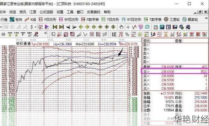
Task: Open the 9P四方形 tool
Action: pyautogui.click(x=69, y=20)
